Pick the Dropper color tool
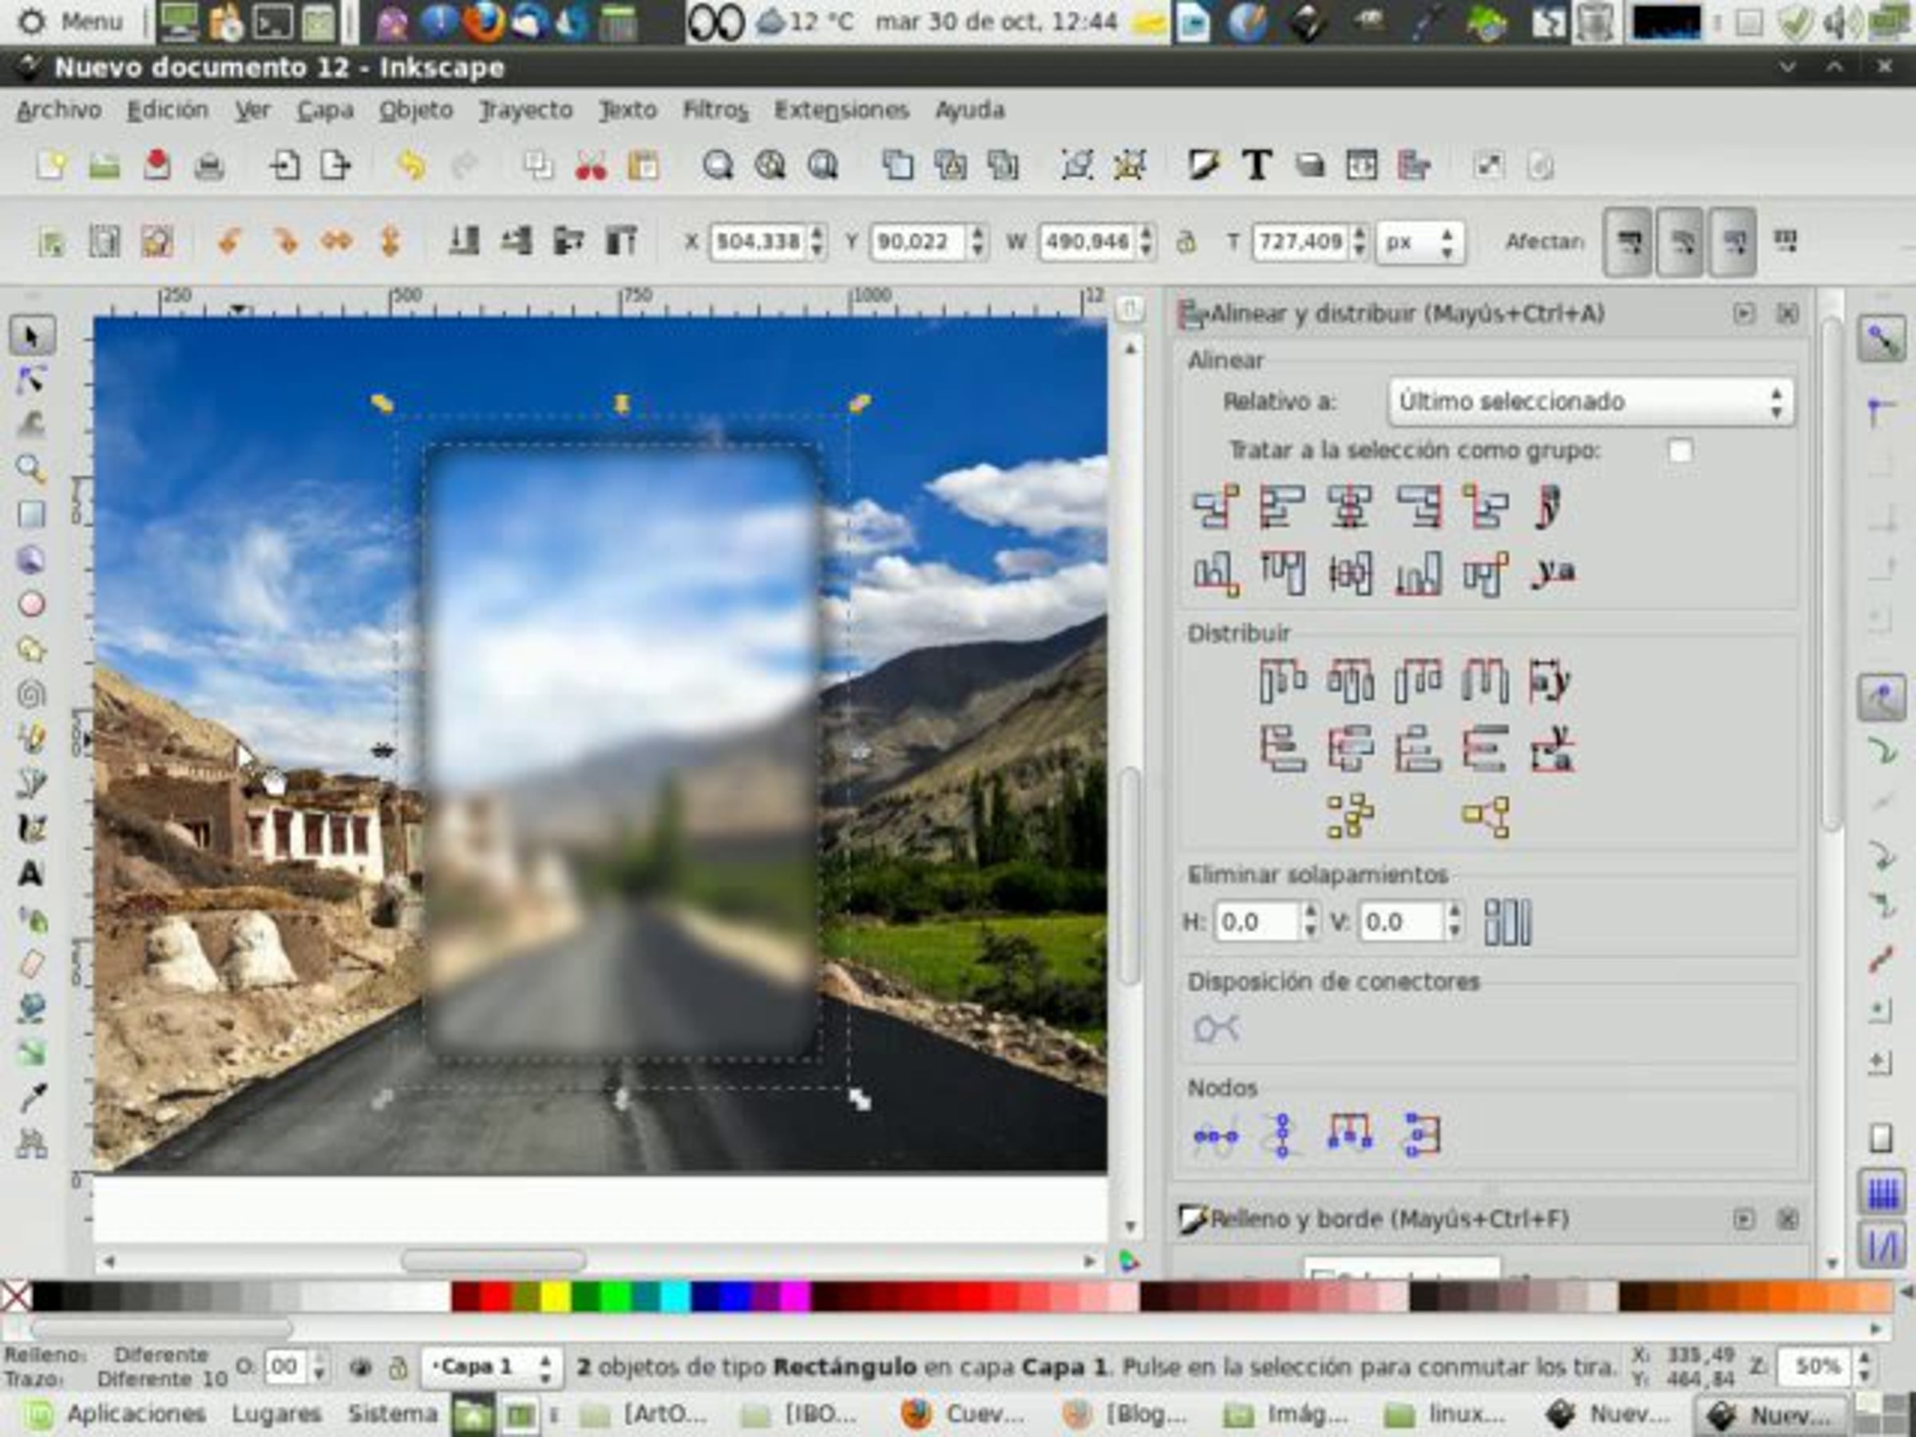1916x1437 pixels. (x=31, y=1099)
